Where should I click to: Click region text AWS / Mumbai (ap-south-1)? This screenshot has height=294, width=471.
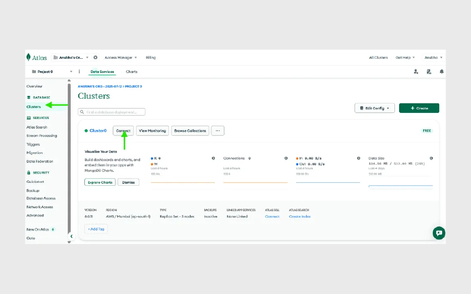pyautogui.click(x=128, y=216)
